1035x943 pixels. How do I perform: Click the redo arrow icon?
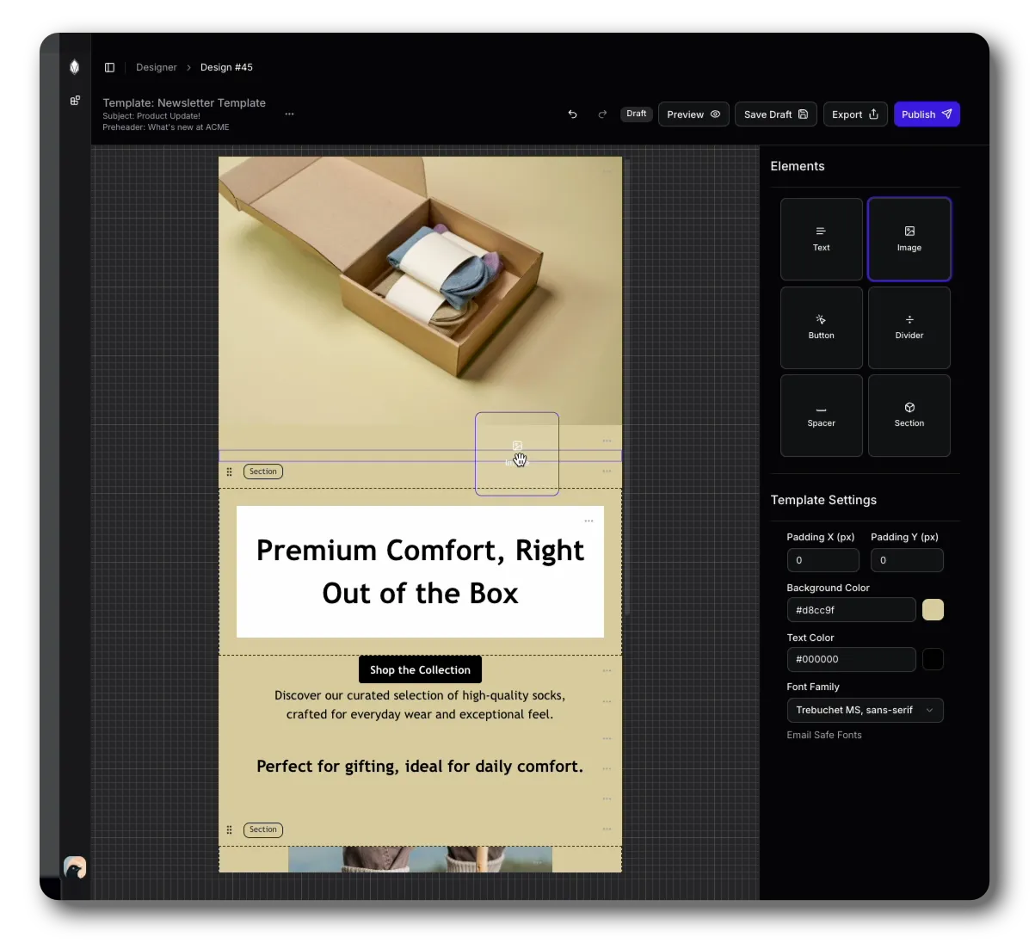click(x=602, y=114)
